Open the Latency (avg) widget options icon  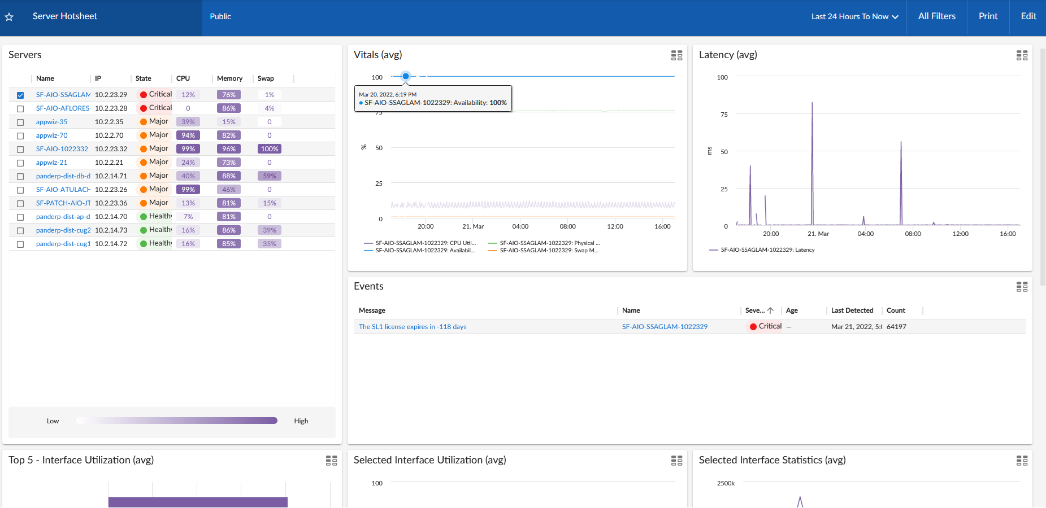(1022, 55)
